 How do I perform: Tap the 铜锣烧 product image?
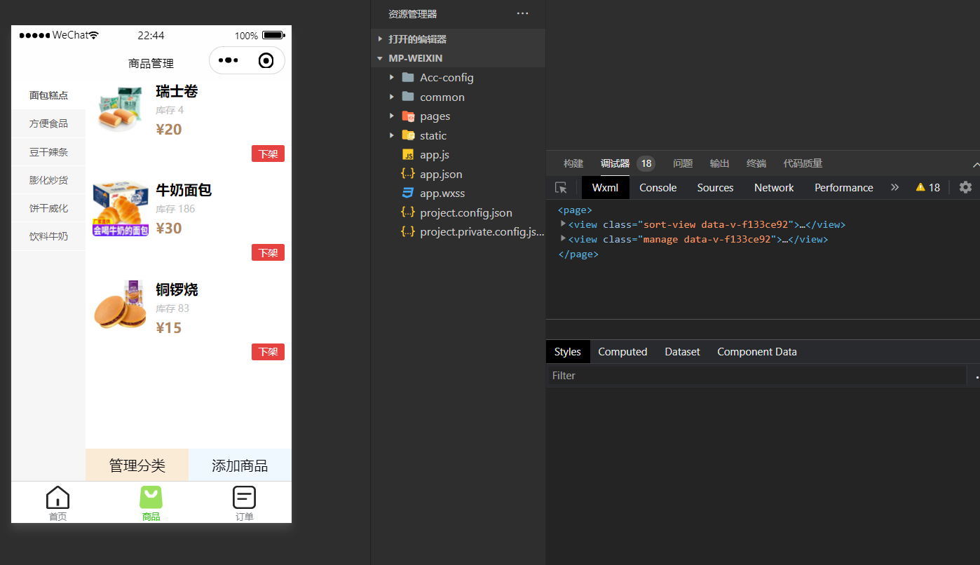coord(121,308)
